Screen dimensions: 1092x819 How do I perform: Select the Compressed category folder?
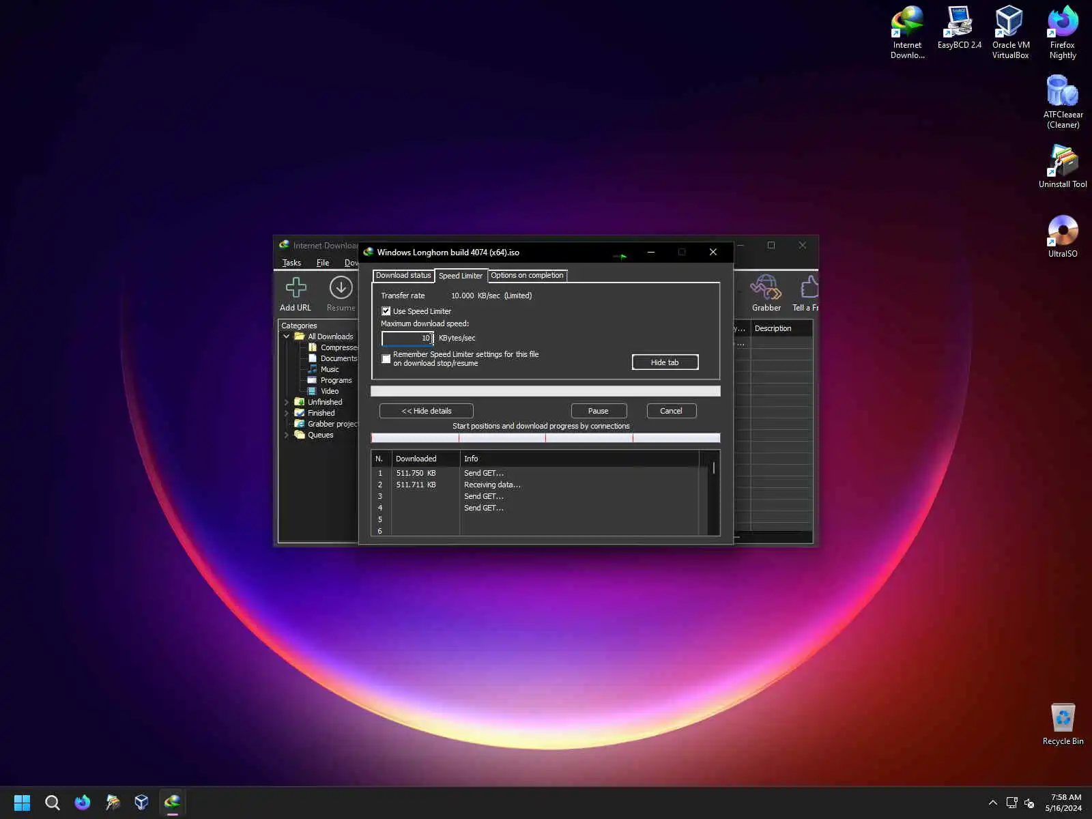tap(332, 347)
